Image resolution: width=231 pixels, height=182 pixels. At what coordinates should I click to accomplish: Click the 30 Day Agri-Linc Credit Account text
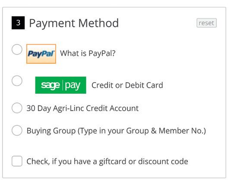(82, 109)
